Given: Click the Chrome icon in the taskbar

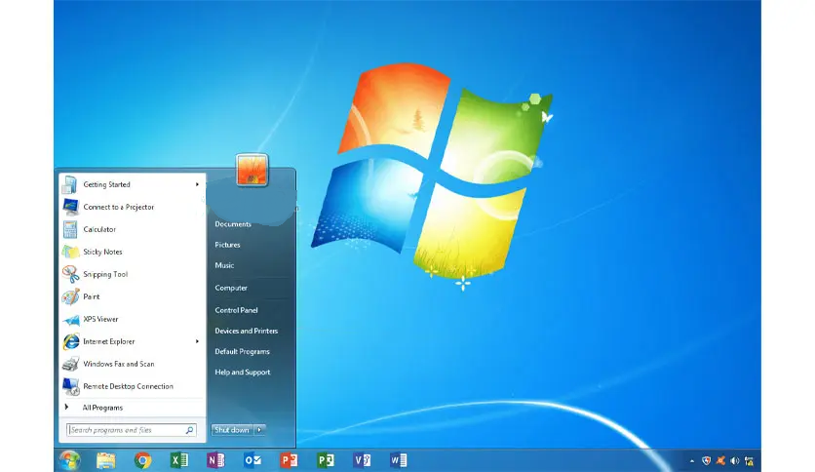Looking at the screenshot, I should click(143, 459).
